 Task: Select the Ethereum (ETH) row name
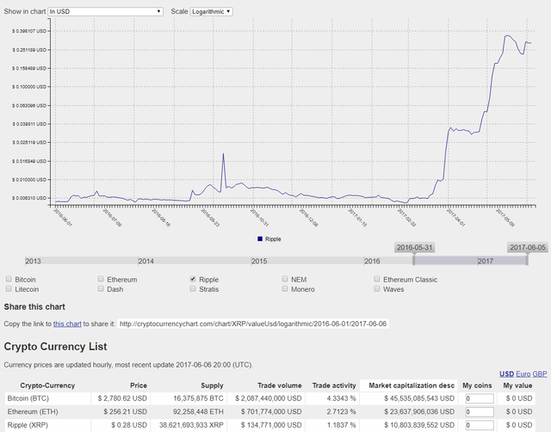click(x=33, y=411)
